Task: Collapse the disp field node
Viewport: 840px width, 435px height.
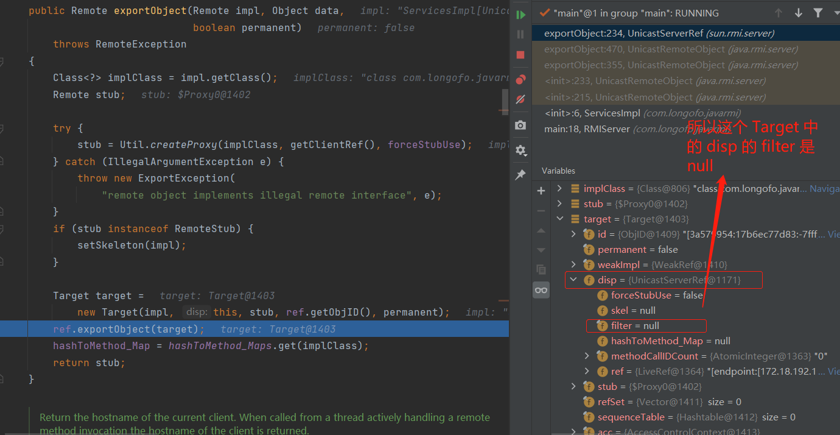Action: 573,280
